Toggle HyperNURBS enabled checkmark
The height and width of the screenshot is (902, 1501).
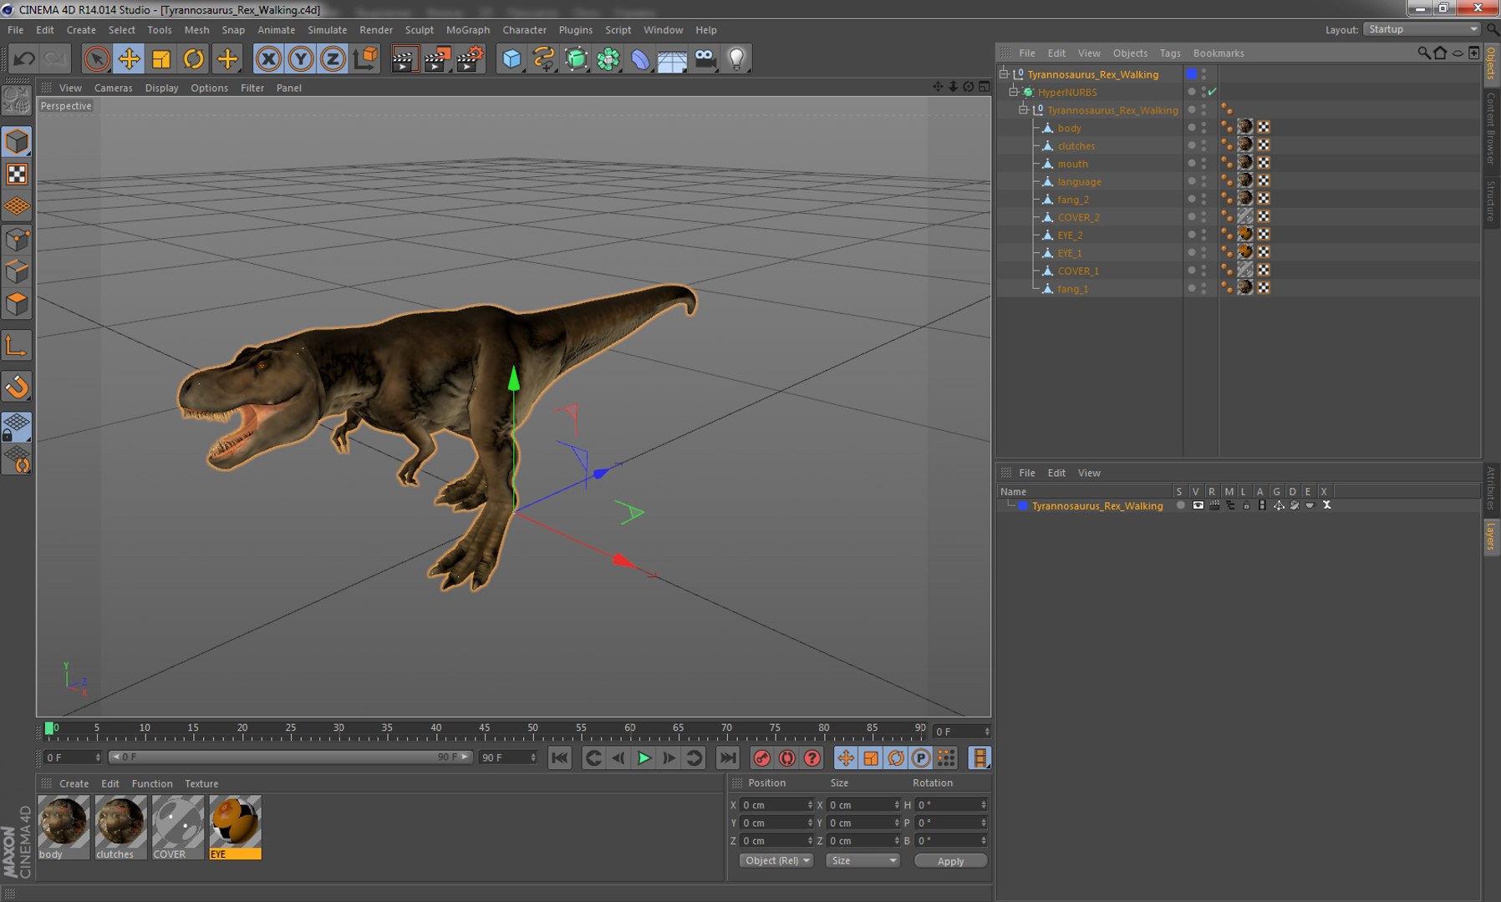tap(1212, 92)
